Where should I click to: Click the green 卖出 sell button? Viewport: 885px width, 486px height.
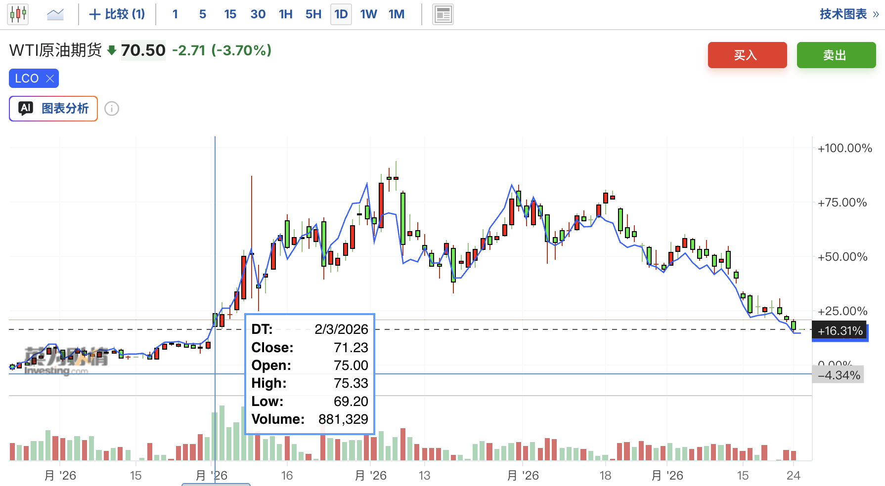pyautogui.click(x=837, y=55)
